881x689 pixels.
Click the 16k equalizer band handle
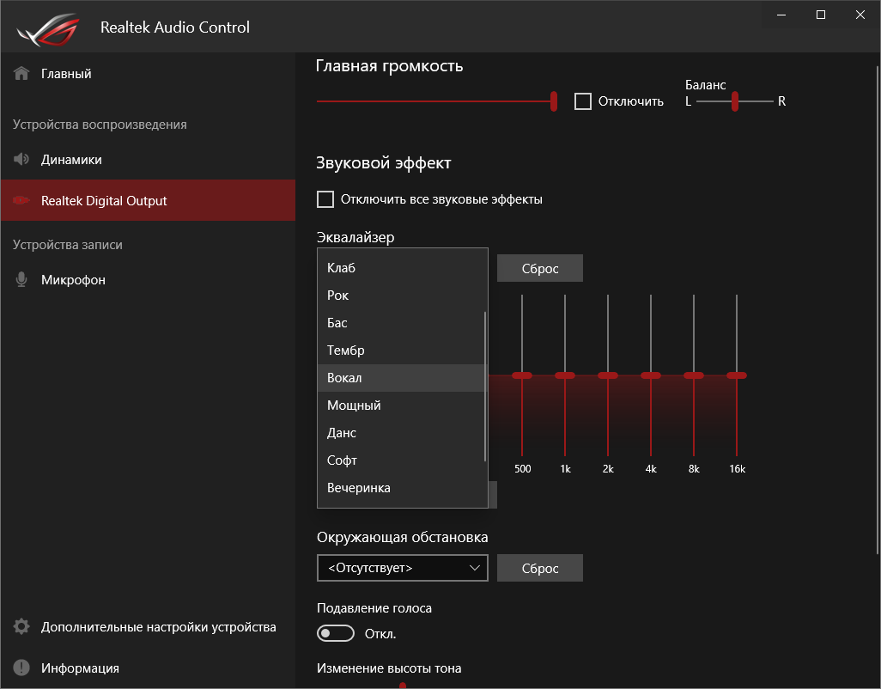[737, 375]
